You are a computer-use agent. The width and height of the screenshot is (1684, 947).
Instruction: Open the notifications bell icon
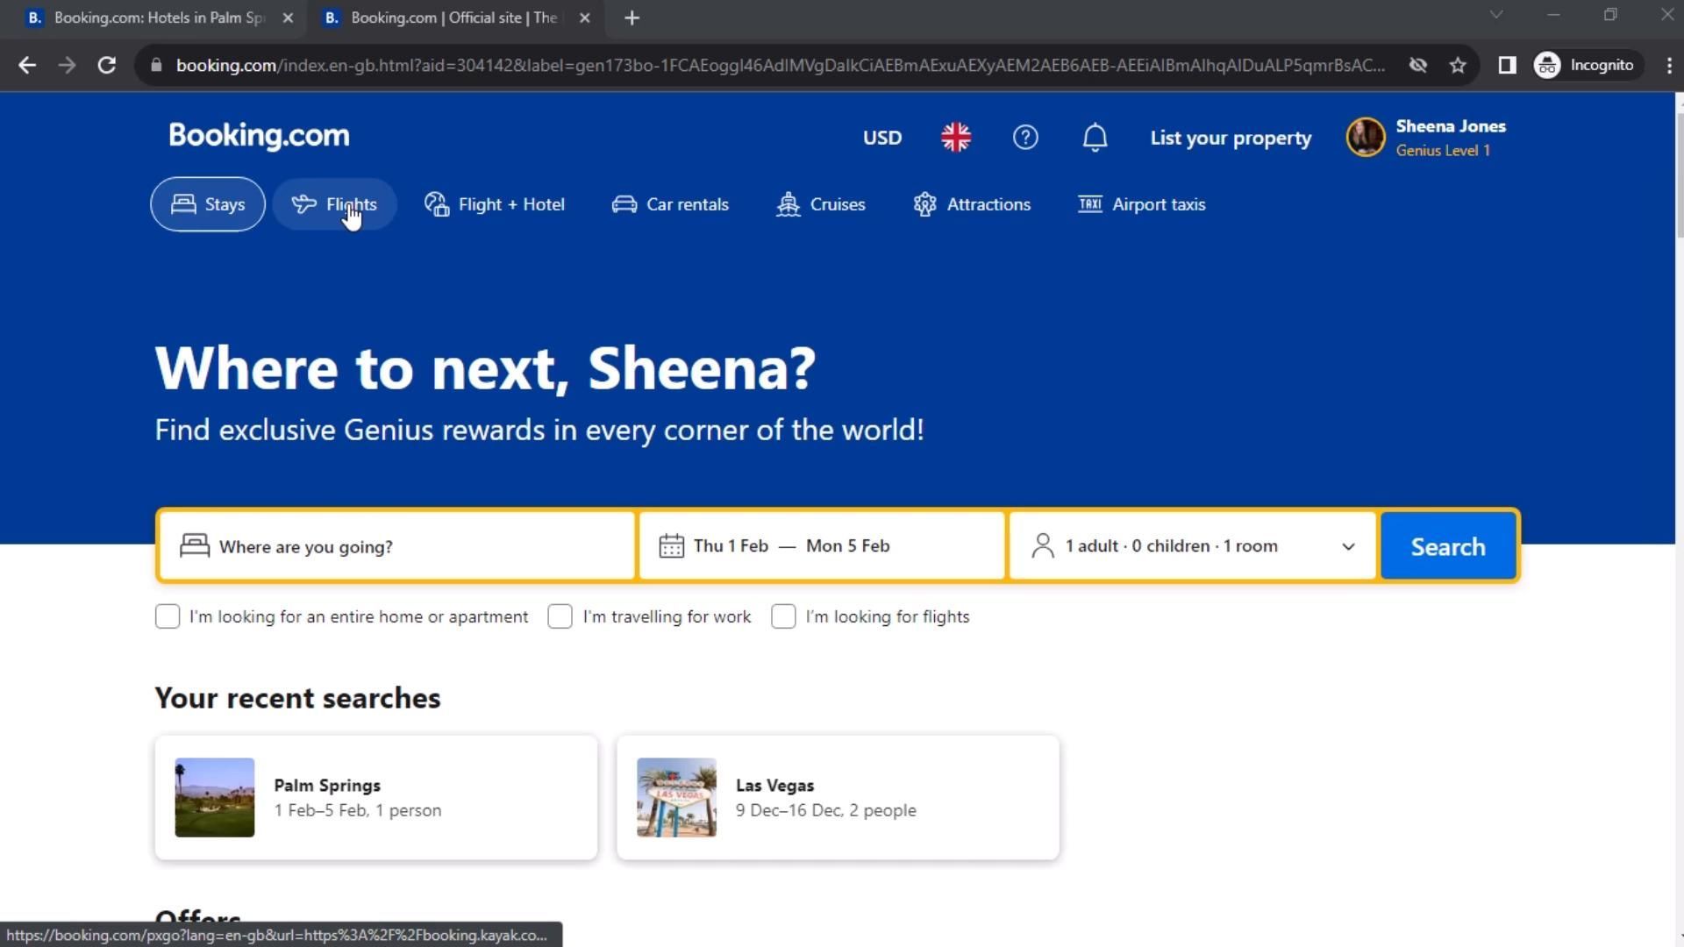[x=1095, y=138]
